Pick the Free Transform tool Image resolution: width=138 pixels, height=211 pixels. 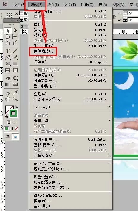15,78
